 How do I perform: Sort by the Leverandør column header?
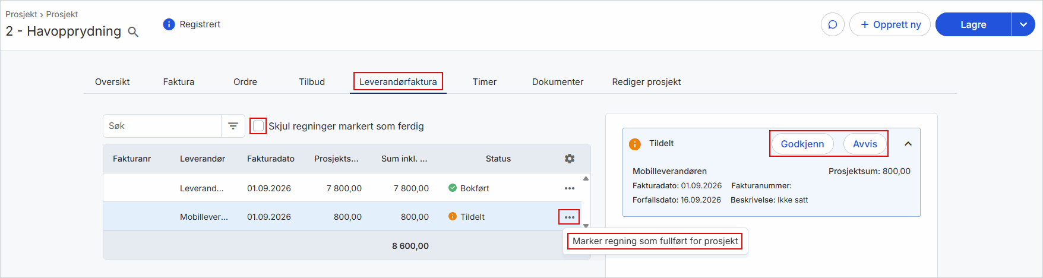coord(203,159)
